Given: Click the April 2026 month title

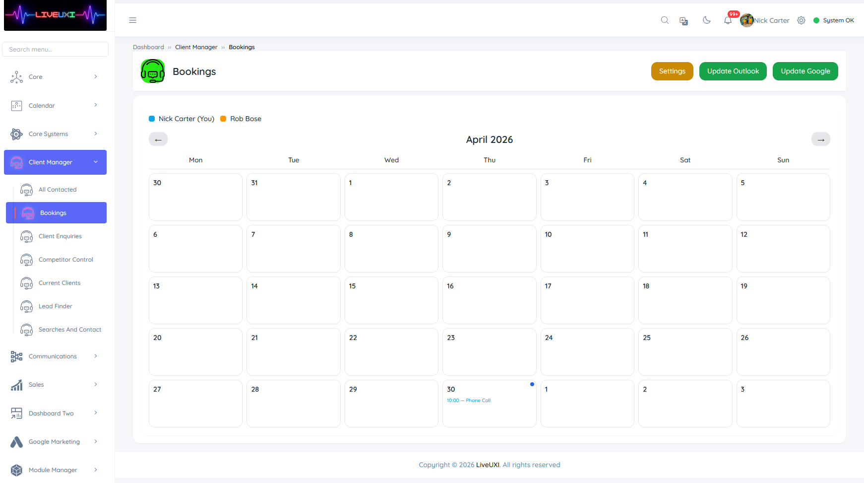Looking at the screenshot, I should pos(490,139).
